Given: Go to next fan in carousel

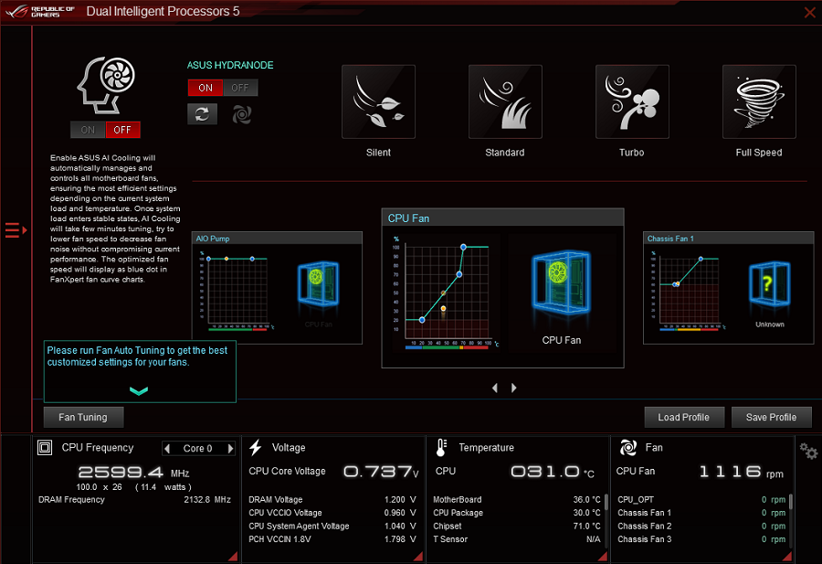Looking at the screenshot, I should pos(513,388).
